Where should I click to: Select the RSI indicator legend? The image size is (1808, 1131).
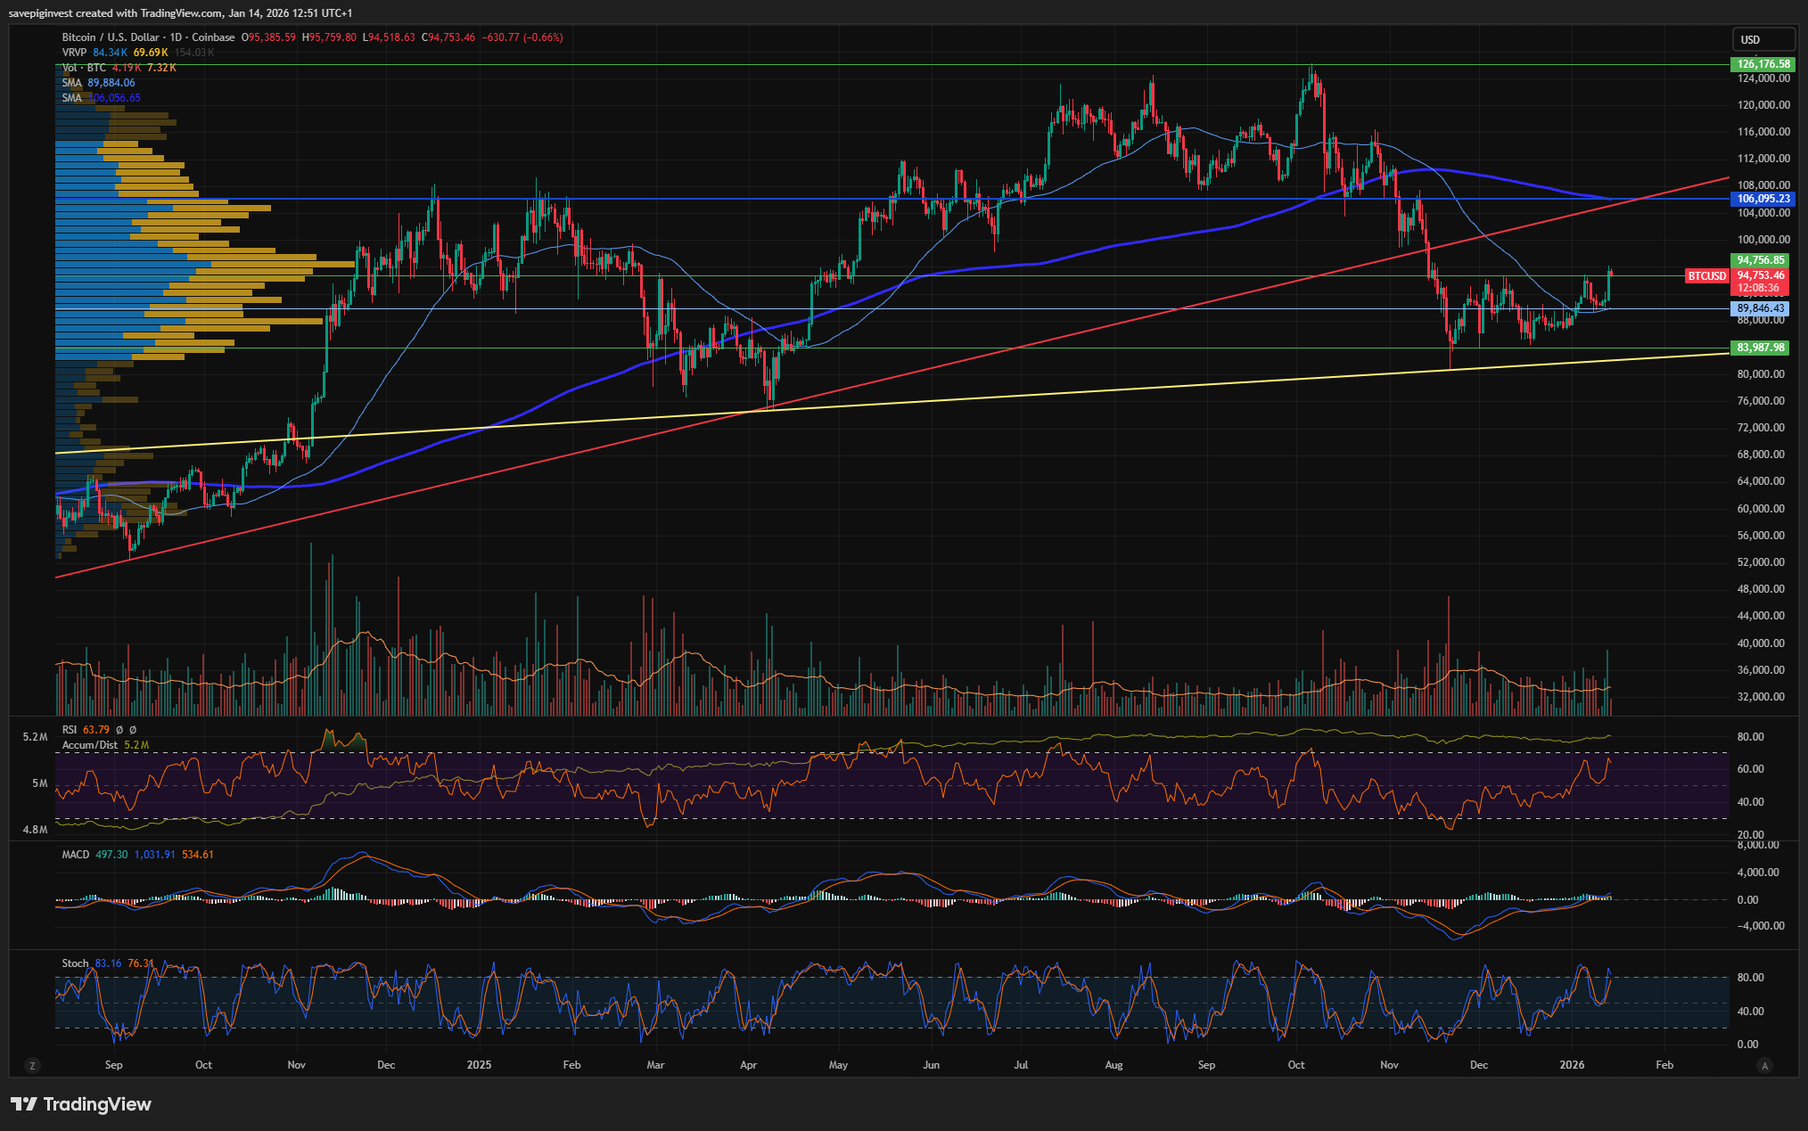point(70,730)
